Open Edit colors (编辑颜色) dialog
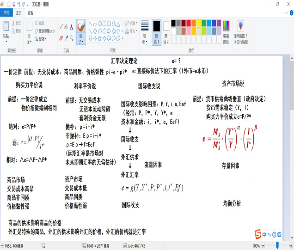 226,30
